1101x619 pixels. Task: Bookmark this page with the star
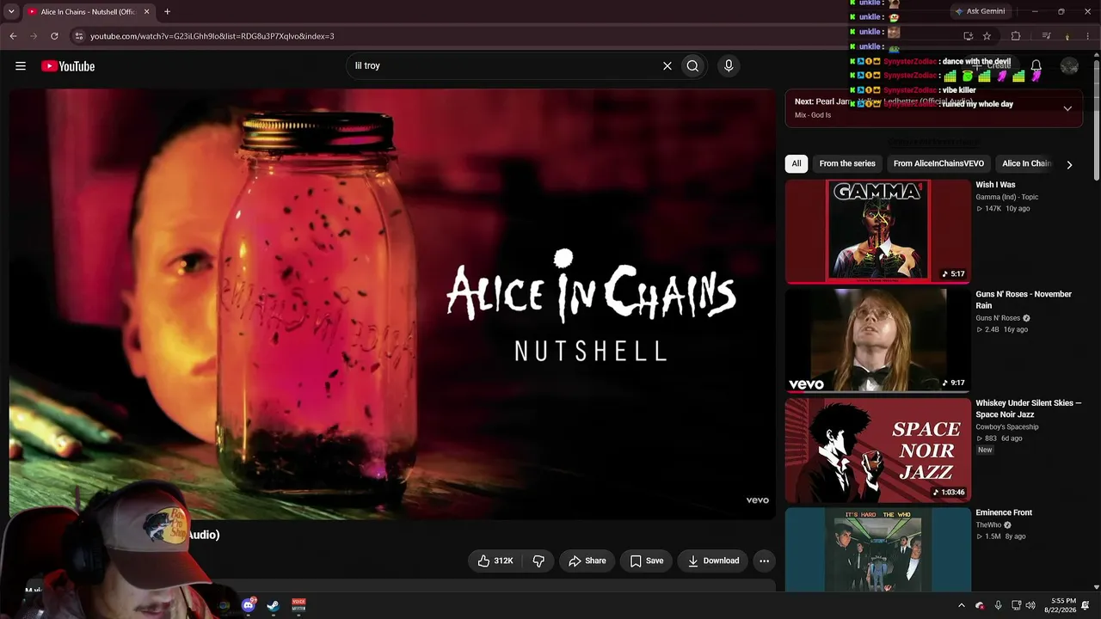point(987,36)
